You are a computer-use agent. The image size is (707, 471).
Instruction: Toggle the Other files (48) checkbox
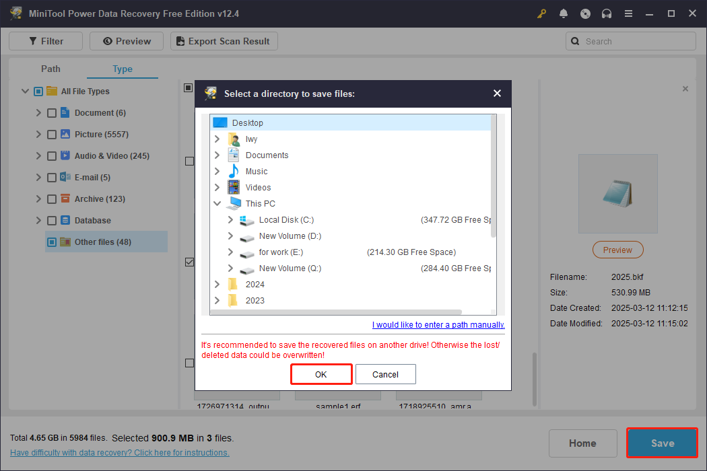click(x=52, y=242)
